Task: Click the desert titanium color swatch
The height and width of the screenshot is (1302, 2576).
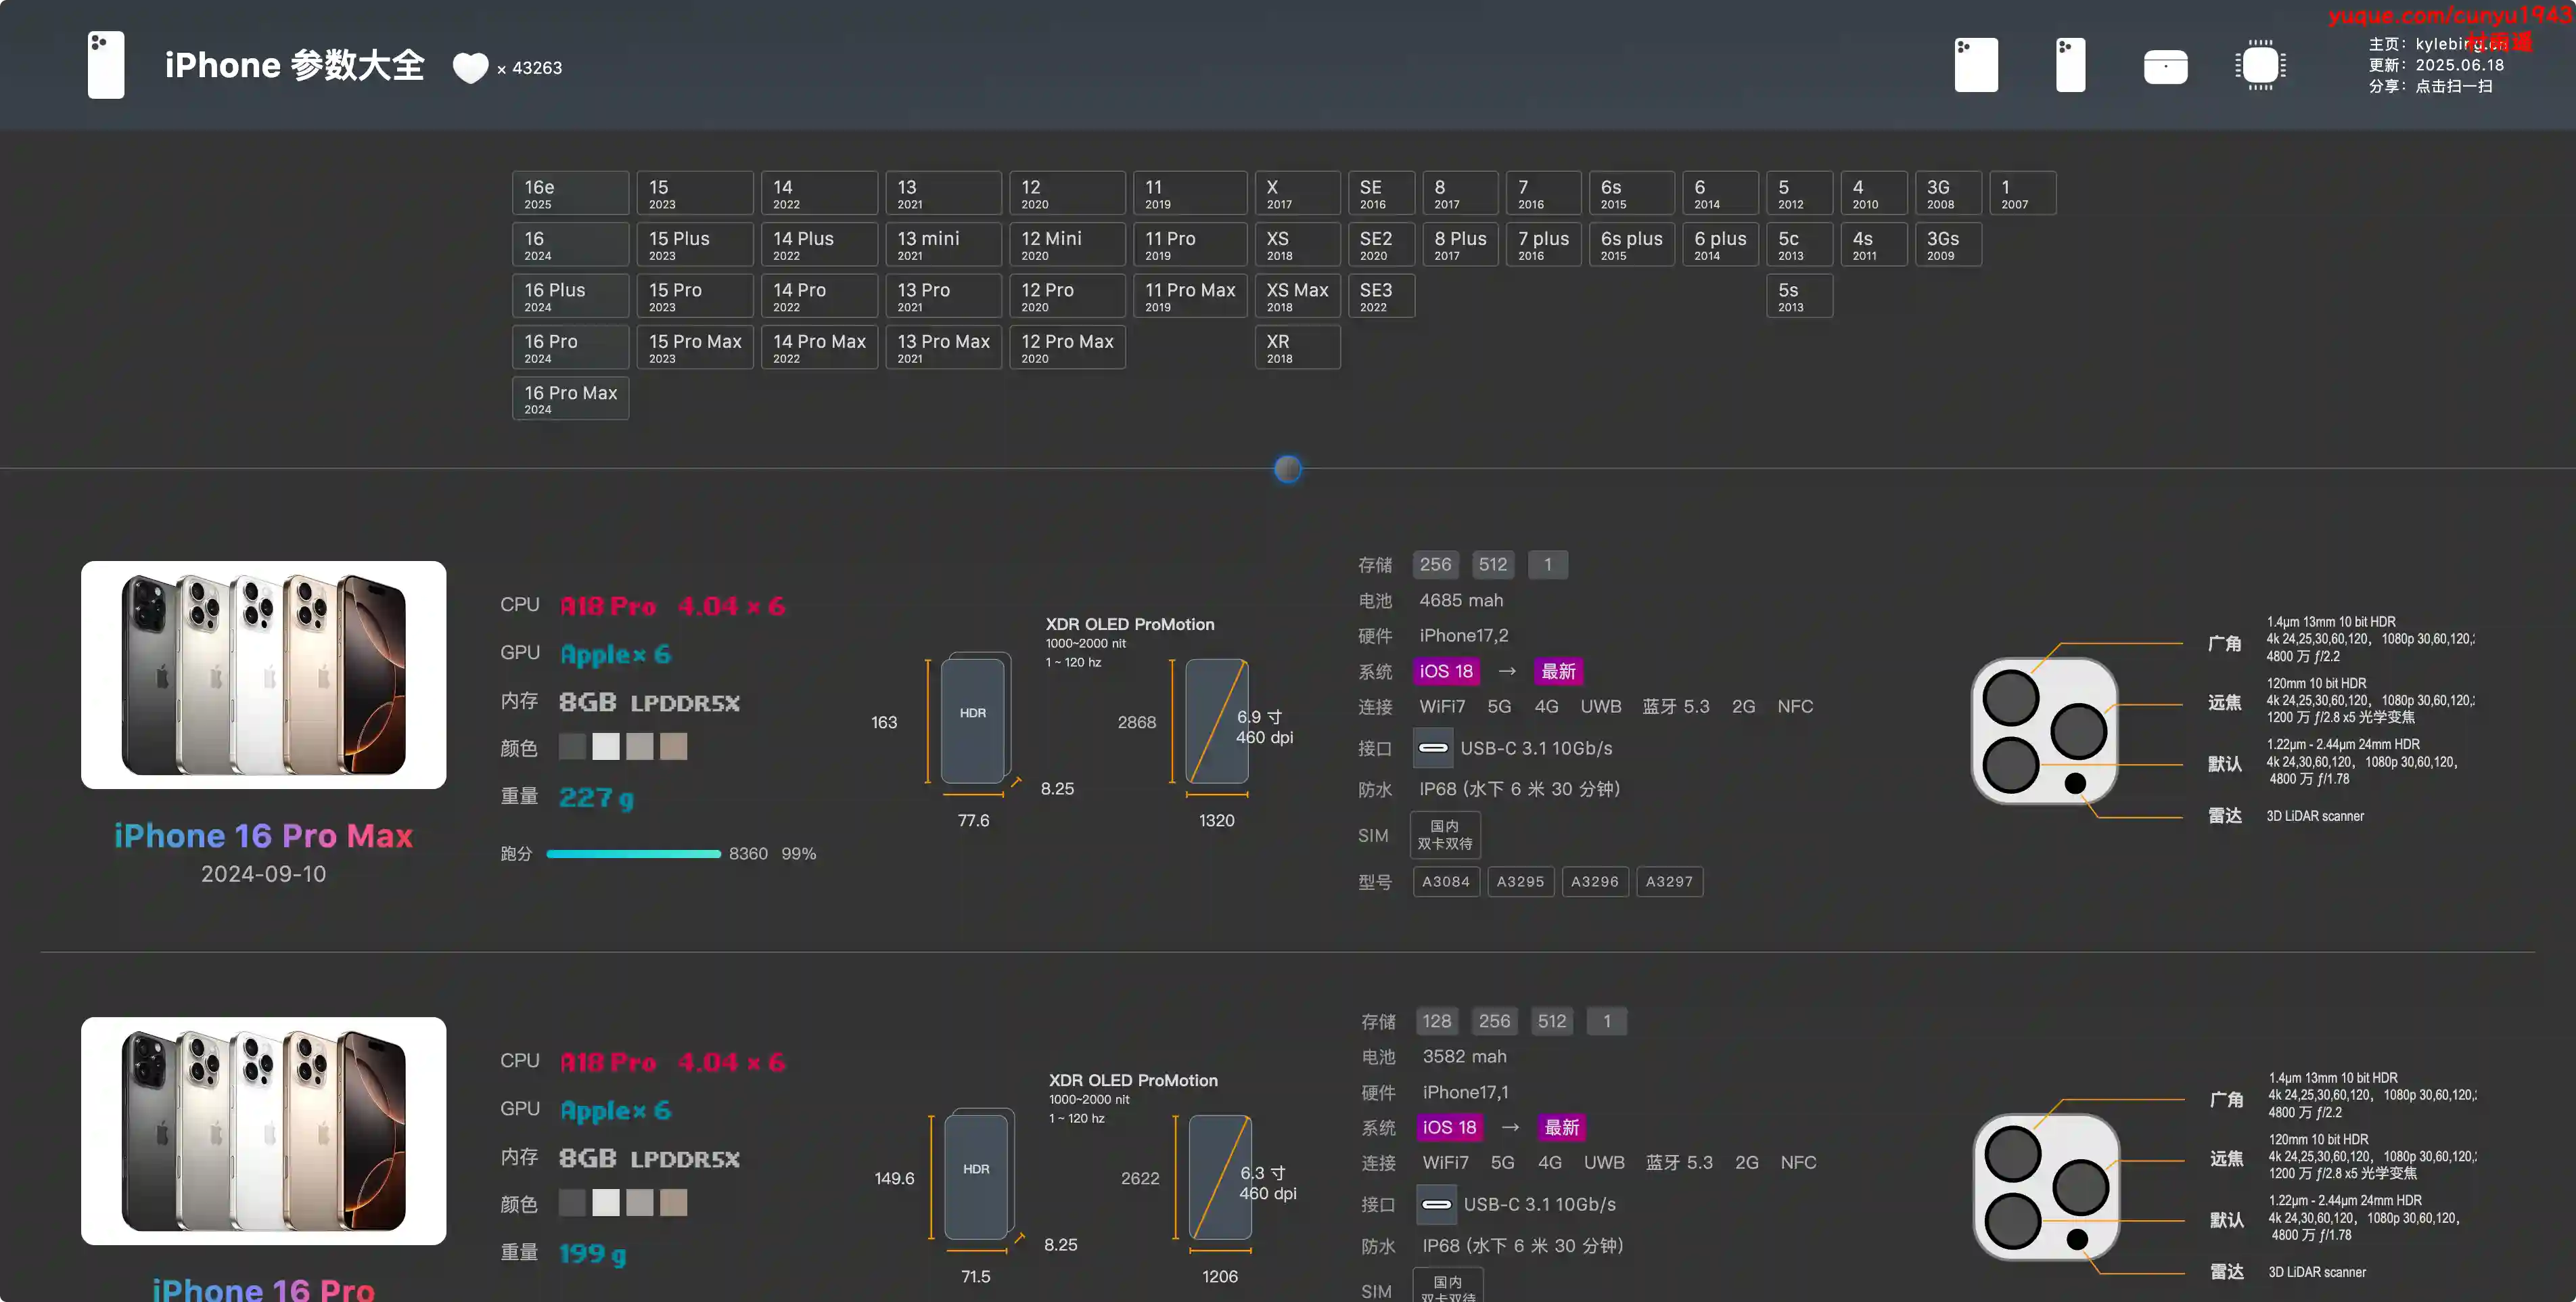Action: tap(674, 746)
